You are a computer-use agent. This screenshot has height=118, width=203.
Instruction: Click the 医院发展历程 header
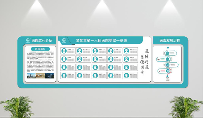tap(170, 40)
